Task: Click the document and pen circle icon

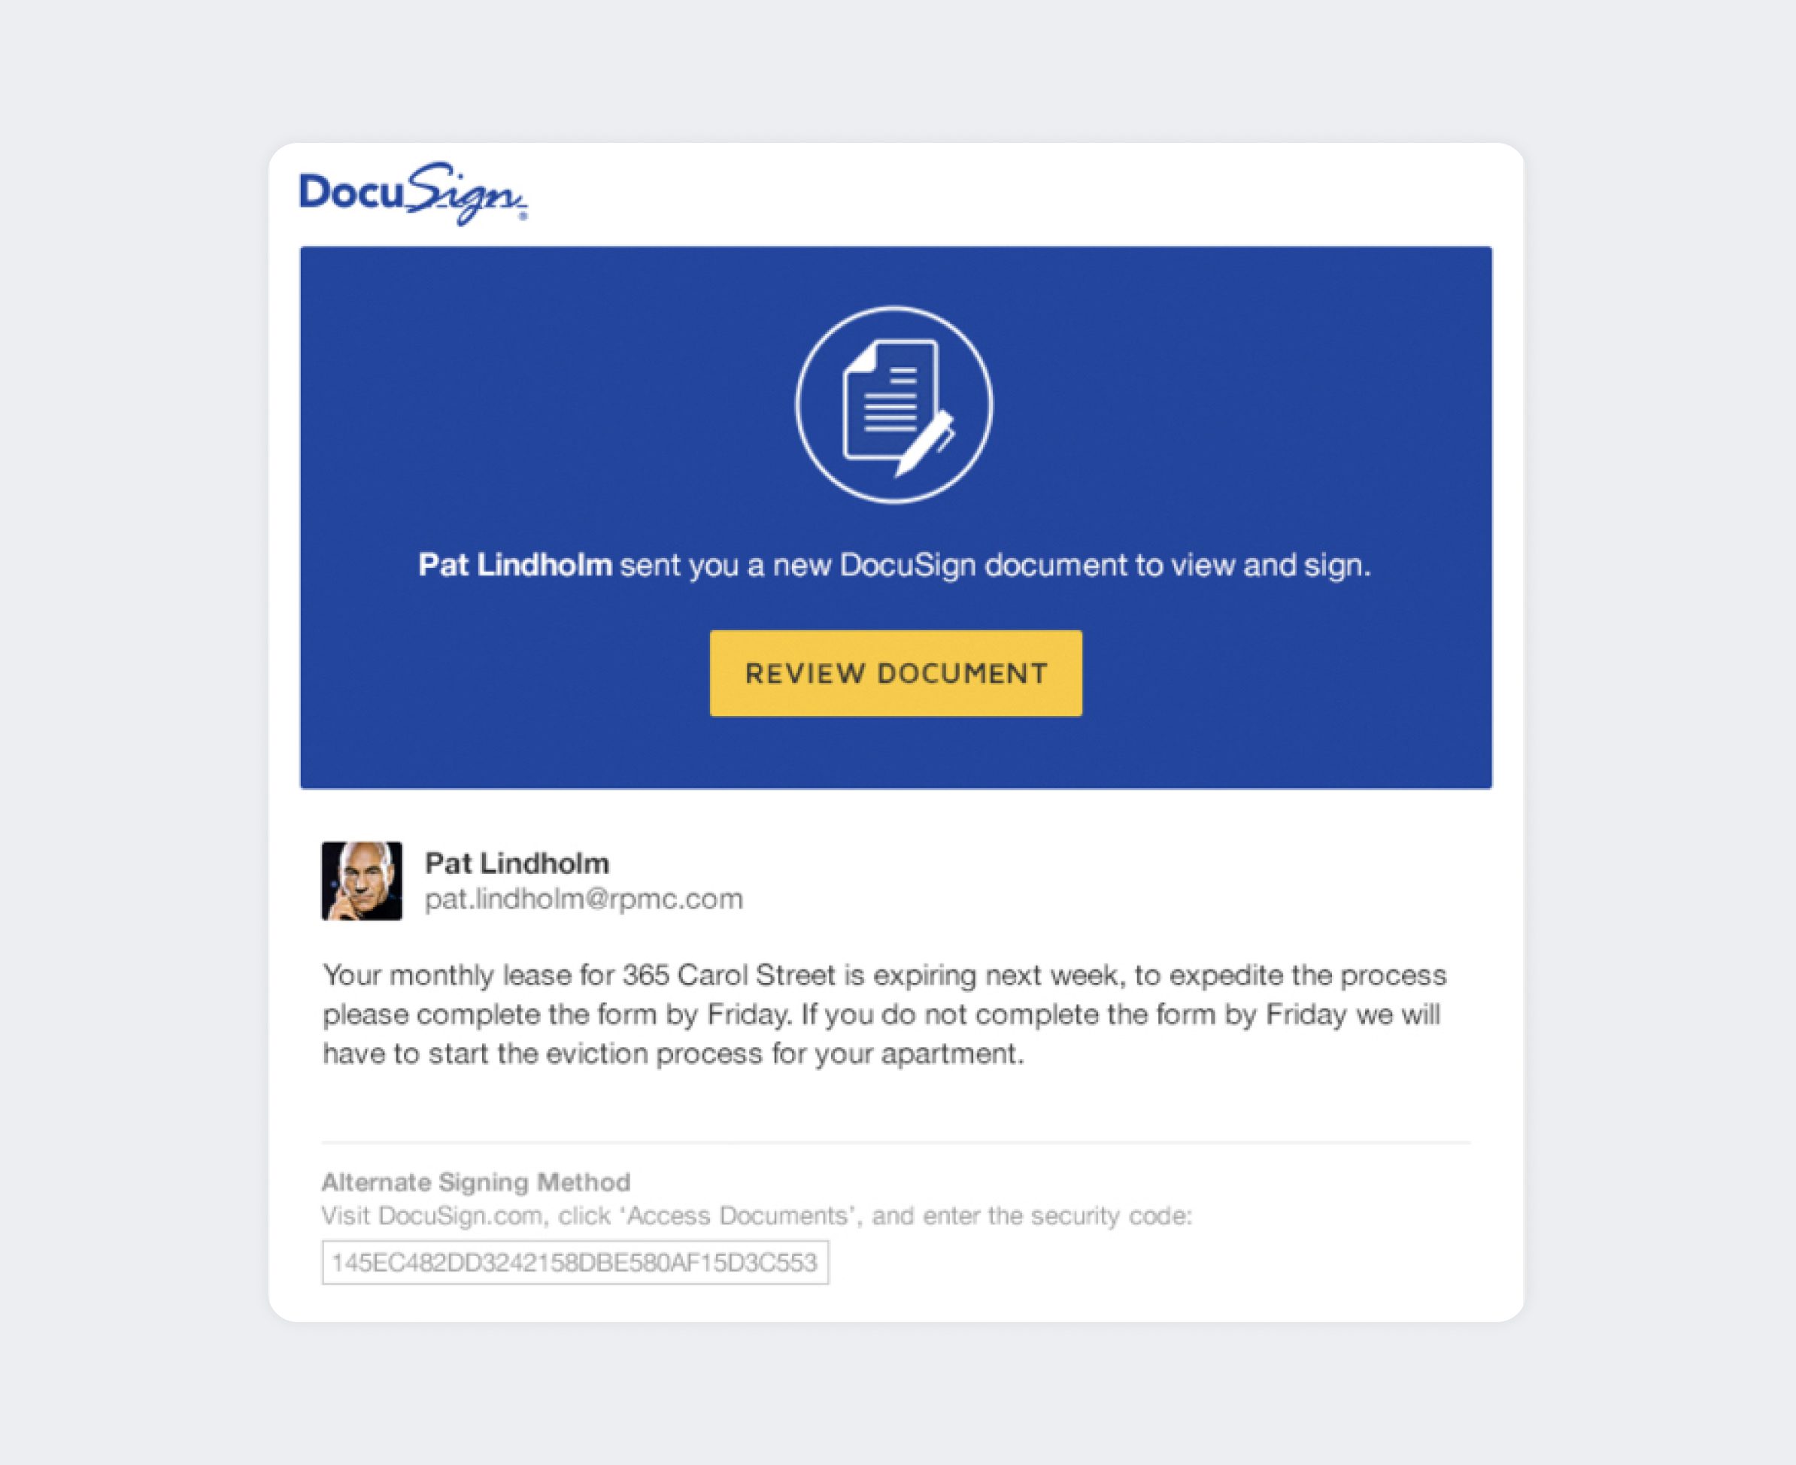Action: pyautogui.click(x=895, y=405)
